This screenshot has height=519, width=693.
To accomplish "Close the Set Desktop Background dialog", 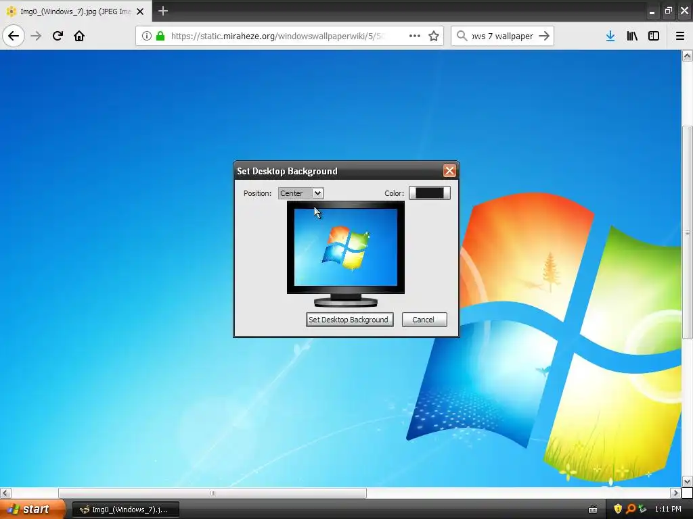I will pyautogui.click(x=449, y=171).
